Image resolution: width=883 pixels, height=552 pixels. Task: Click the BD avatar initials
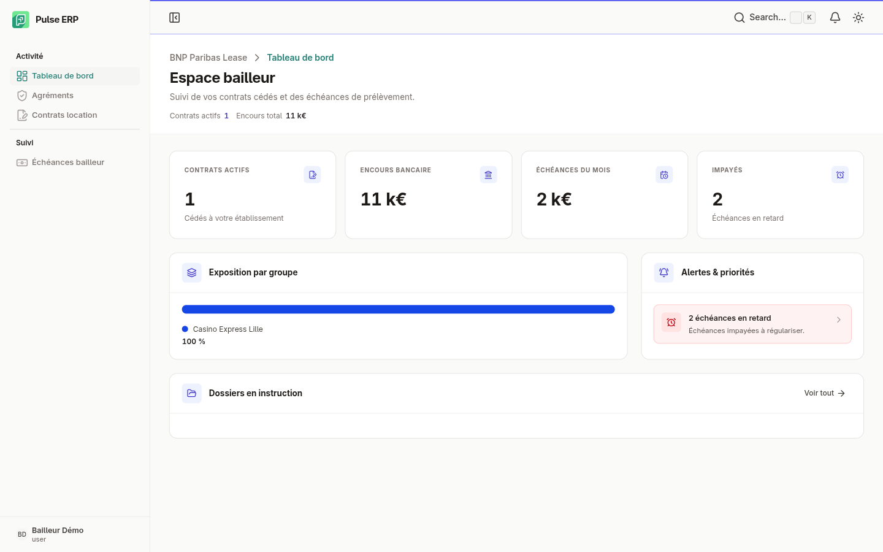click(x=22, y=534)
